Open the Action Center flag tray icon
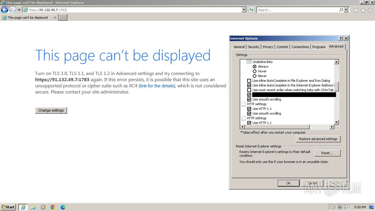375x211 pixels. (347, 207)
